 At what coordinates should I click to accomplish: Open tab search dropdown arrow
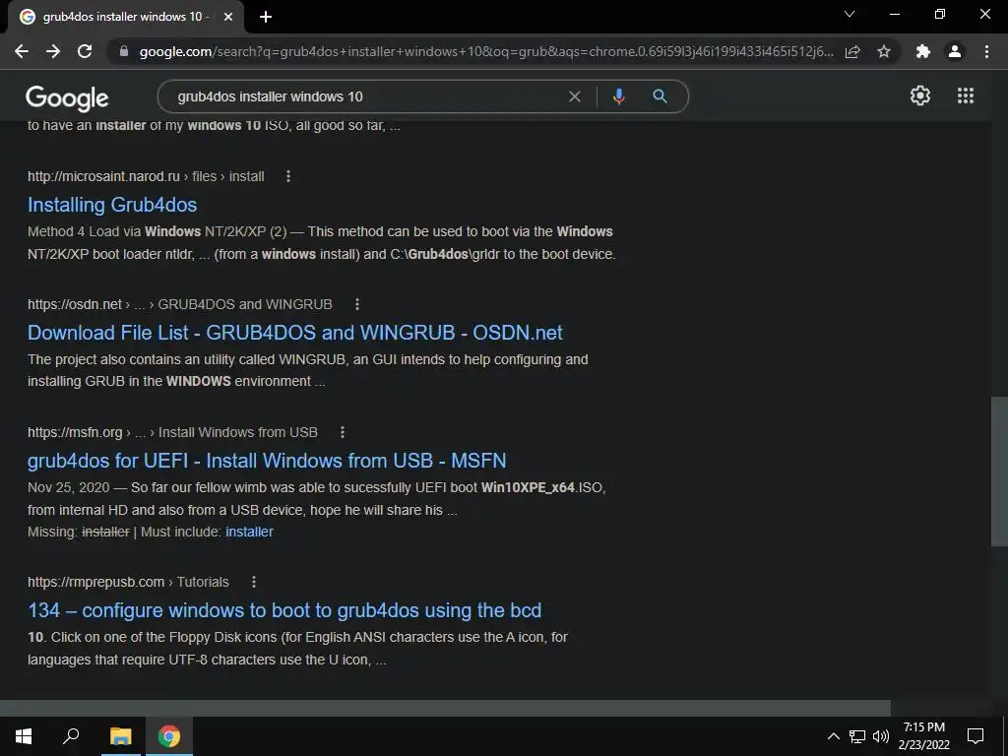tap(850, 14)
